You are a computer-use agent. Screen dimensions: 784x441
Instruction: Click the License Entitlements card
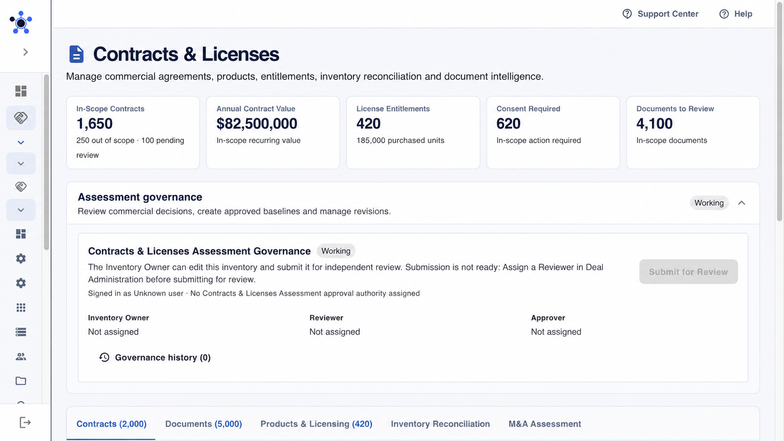(x=413, y=133)
